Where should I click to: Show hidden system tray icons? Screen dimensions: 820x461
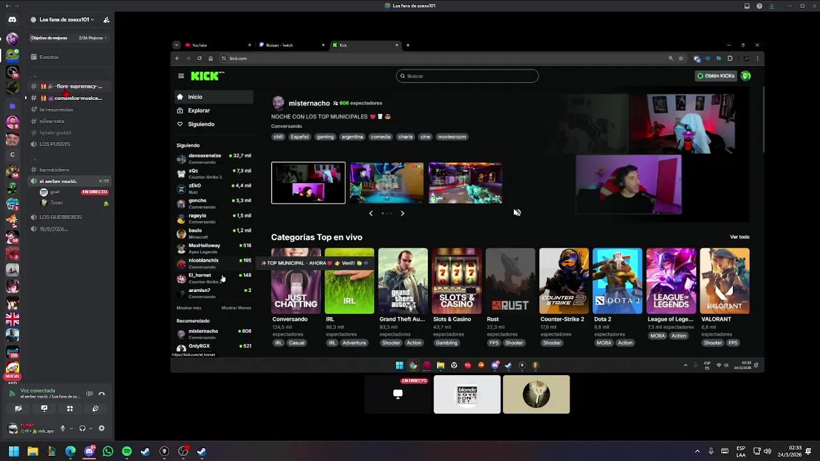(x=697, y=451)
